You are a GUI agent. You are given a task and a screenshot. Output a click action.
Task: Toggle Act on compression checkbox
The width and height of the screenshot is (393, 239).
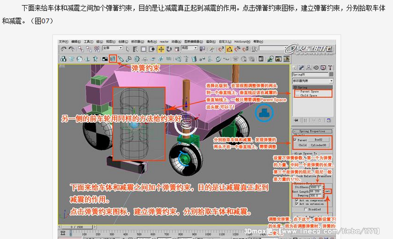[297, 200]
